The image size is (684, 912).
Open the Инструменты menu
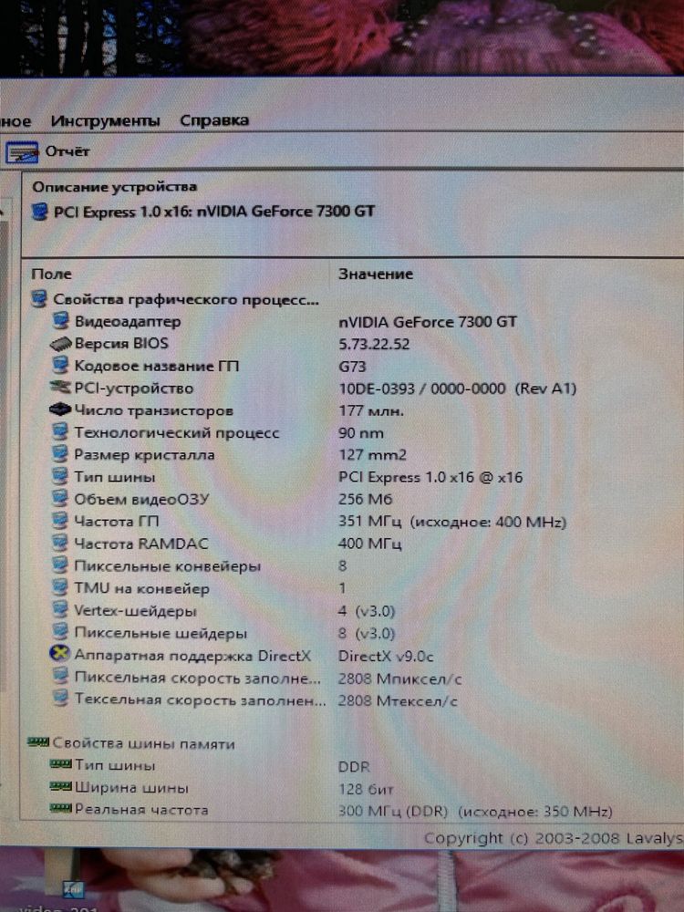105,120
